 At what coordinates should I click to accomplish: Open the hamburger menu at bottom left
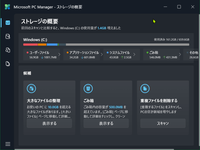(8, 144)
